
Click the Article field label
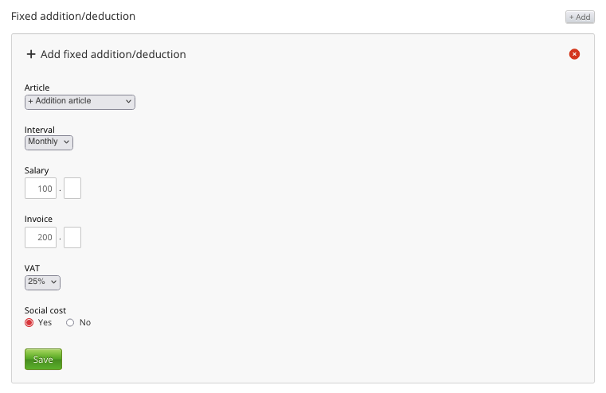pos(37,88)
